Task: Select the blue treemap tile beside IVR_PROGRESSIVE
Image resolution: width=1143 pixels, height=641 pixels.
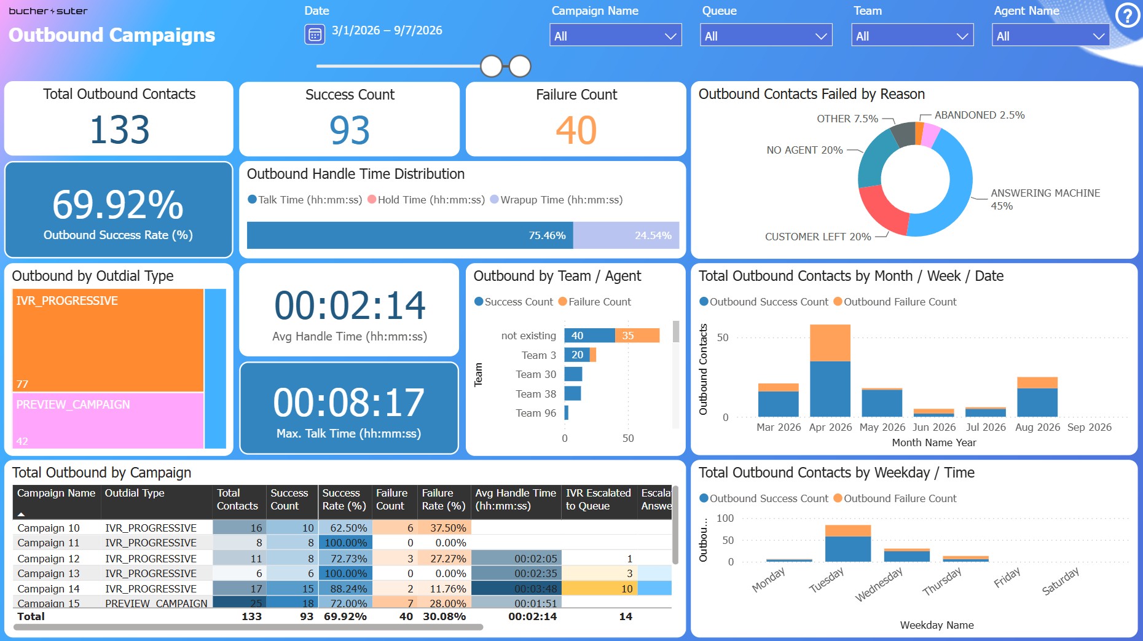Action: (x=215, y=369)
